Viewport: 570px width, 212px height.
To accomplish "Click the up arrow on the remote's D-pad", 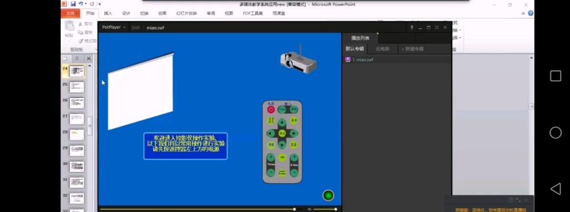I will pyautogui.click(x=282, y=122).
